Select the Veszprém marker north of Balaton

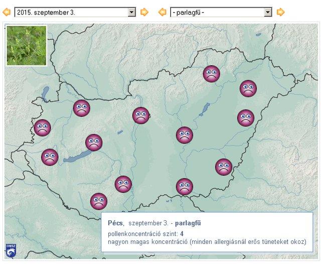pos(94,143)
